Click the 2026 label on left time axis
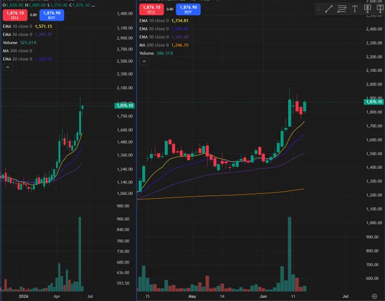 [24, 296]
